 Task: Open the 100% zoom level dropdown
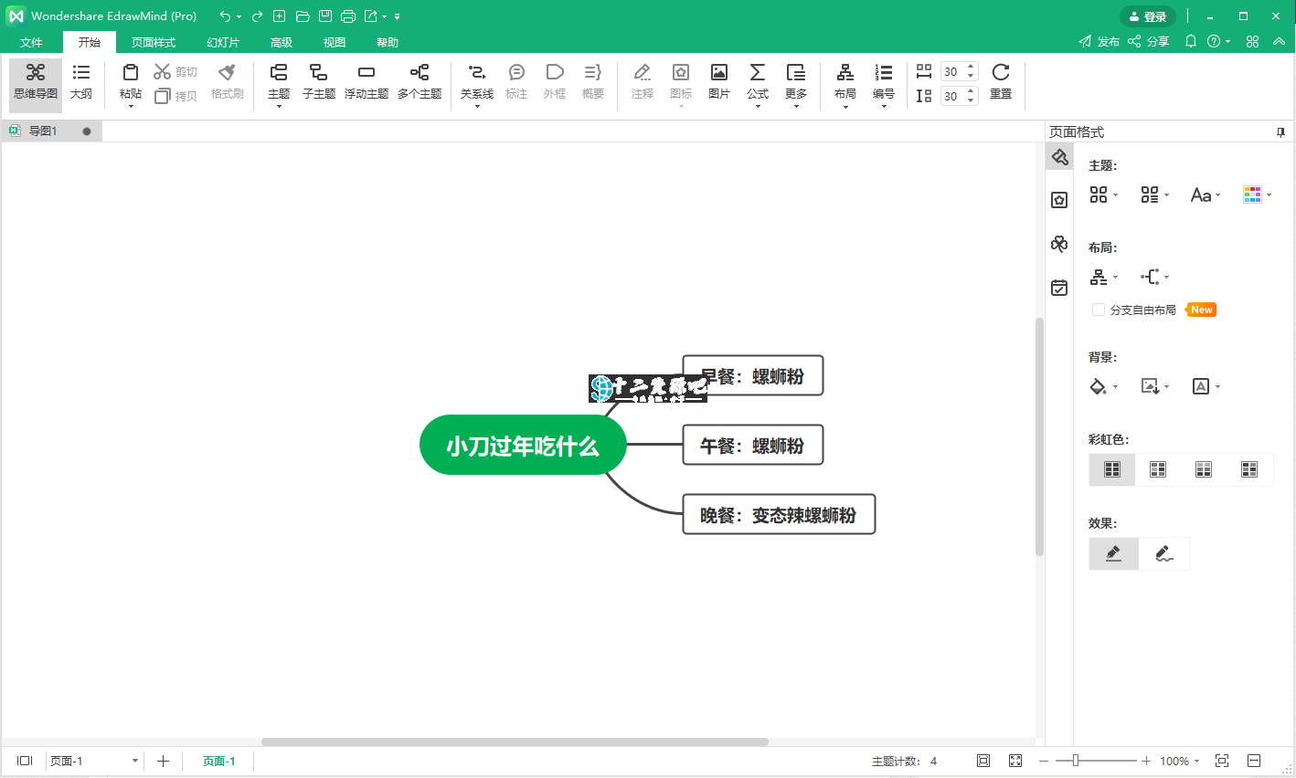click(1179, 761)
